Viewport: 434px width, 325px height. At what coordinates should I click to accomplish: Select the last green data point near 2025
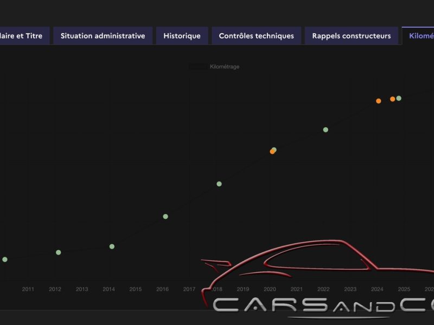[399, 98]
